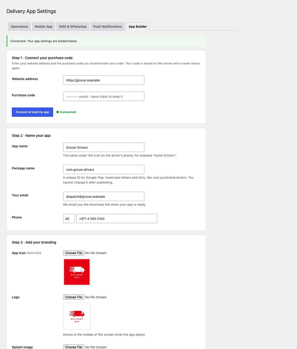Open the AE country code selector
This screenshot has height=349, width=297.
click(x=69, y=219)
